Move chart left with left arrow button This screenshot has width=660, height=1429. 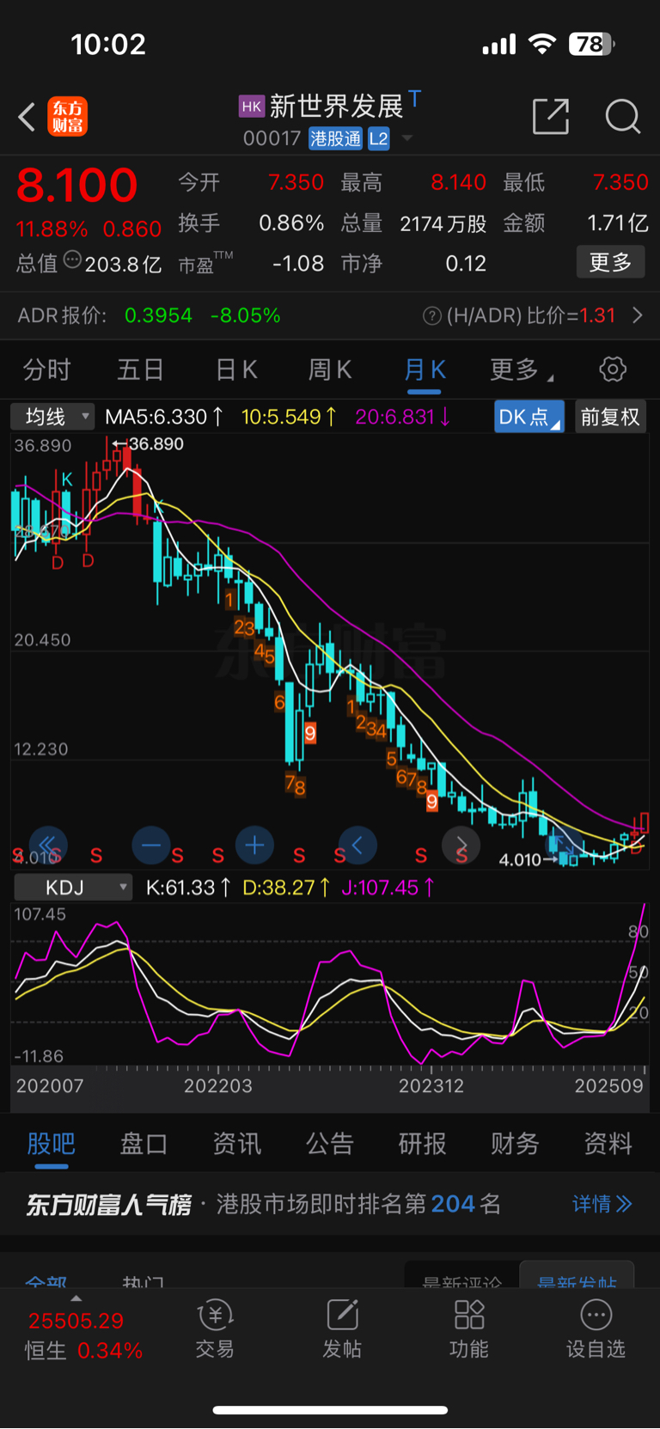(357, 845)
